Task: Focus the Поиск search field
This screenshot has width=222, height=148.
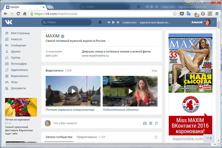Action: tap(66, 22)
